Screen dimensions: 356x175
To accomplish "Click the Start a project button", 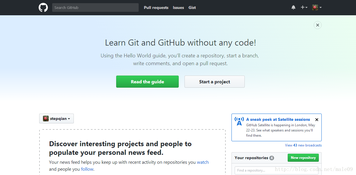I will click(x=214, y=82).
